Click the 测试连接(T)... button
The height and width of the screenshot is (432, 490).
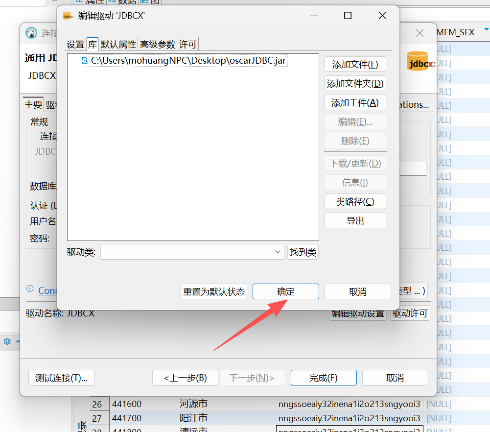click(61, 378)
